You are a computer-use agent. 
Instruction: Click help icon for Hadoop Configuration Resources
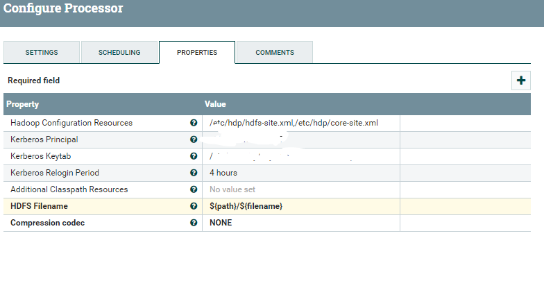pos(194,123)
